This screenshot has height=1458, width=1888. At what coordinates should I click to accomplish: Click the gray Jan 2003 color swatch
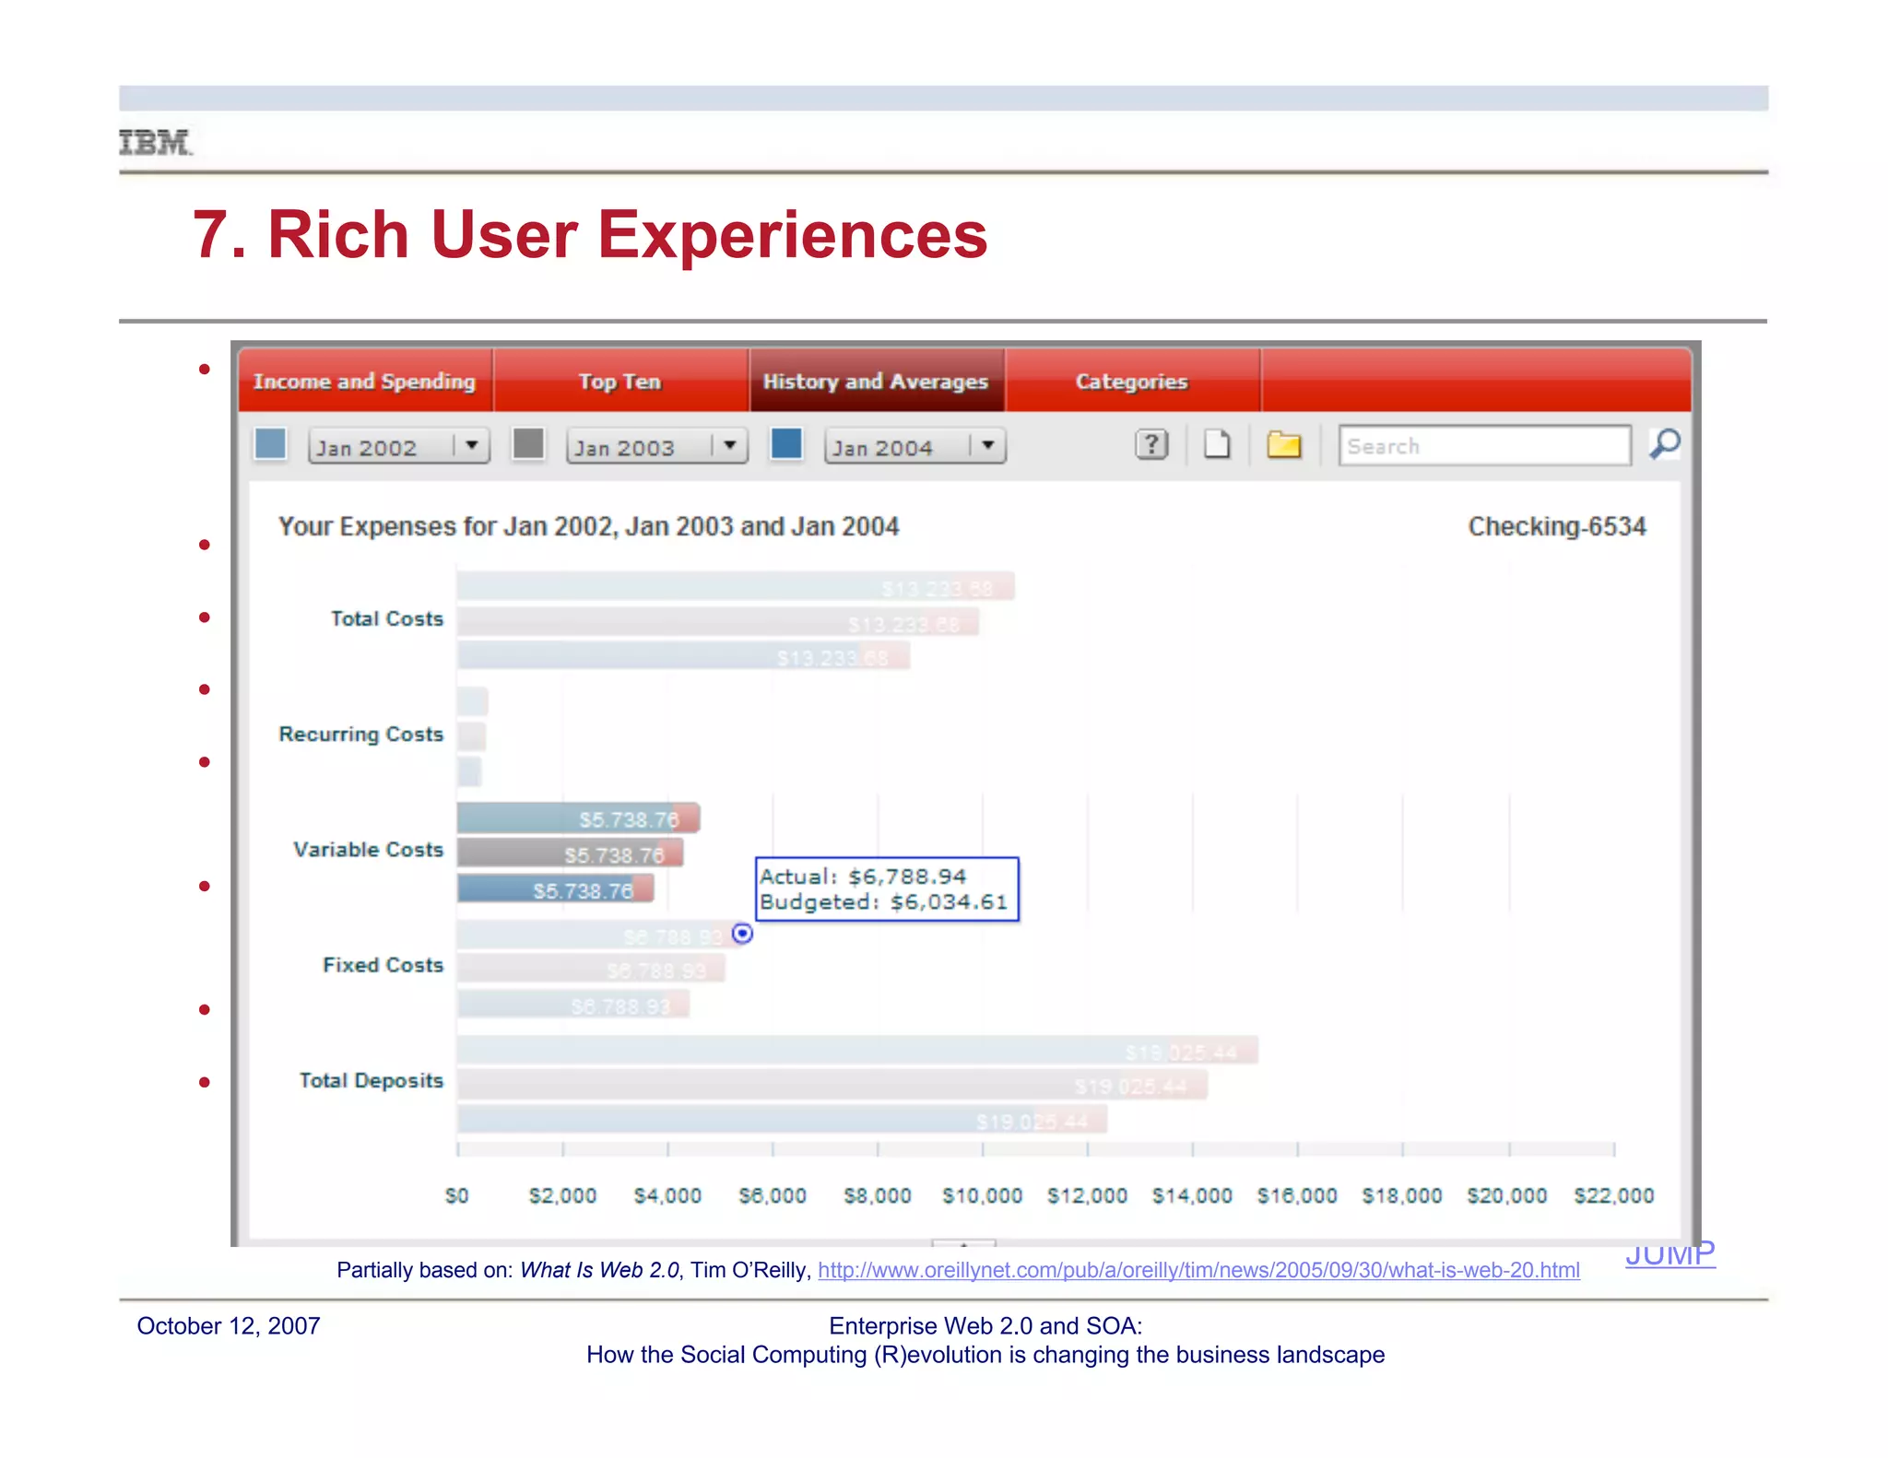[x=528, y=444]
